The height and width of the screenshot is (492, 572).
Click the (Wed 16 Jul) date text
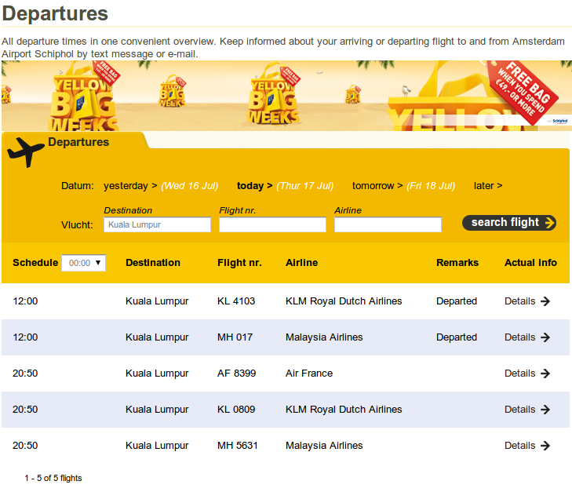[x=190, y=186]
